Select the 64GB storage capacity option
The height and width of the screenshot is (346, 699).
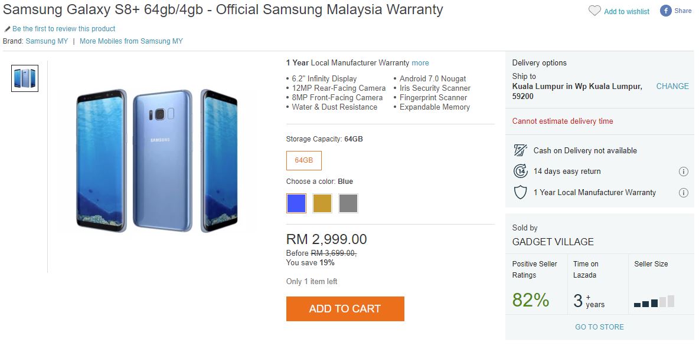click(x=304, y=160)
